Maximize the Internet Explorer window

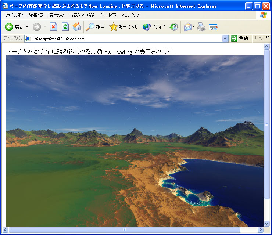[x=257, y=6]
